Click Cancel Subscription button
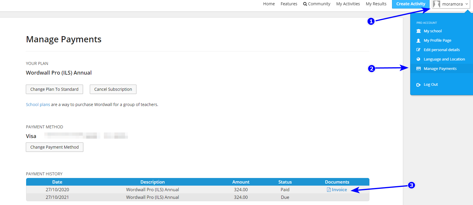This screenshot has width=473, height=205. click(x=113, y=89)
